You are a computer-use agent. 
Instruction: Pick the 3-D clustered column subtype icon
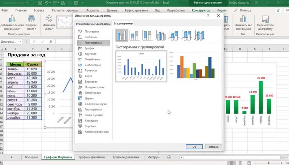point(160,35)
